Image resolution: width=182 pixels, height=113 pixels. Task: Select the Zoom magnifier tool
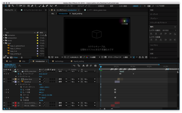point(13,6)
